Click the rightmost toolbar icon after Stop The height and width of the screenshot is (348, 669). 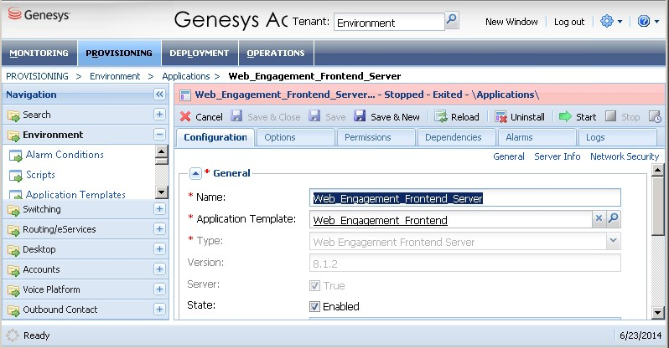pos(655,116)
